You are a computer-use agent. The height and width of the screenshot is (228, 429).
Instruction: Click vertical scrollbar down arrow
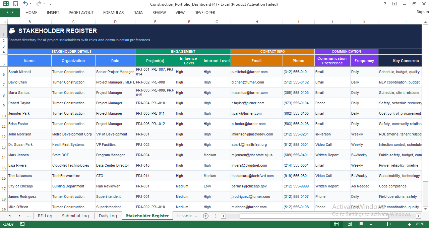pyautogui.click(x=426, y=209)
